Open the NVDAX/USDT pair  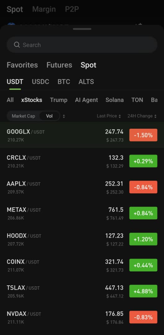[82, 317]
